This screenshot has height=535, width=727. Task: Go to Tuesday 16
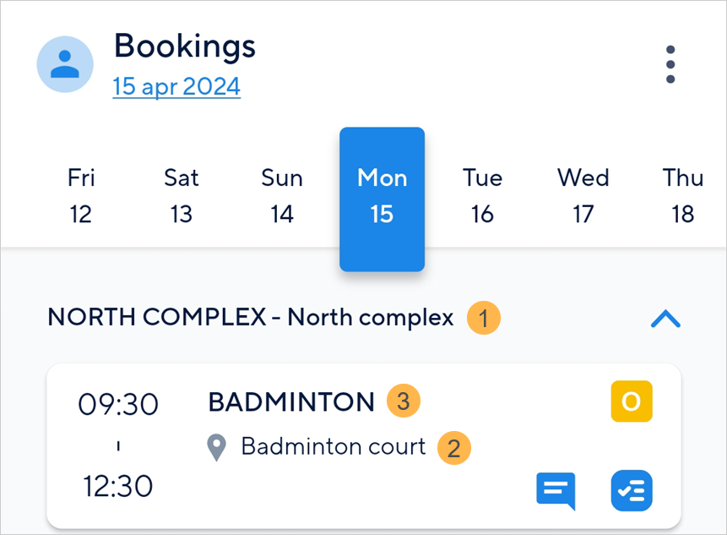click(482, 196)
